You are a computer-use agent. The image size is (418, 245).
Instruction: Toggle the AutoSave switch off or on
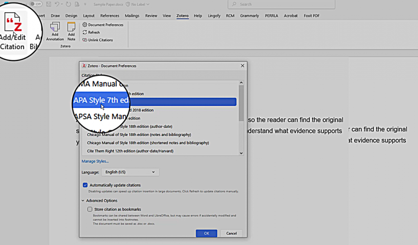(x=36, y=4)
